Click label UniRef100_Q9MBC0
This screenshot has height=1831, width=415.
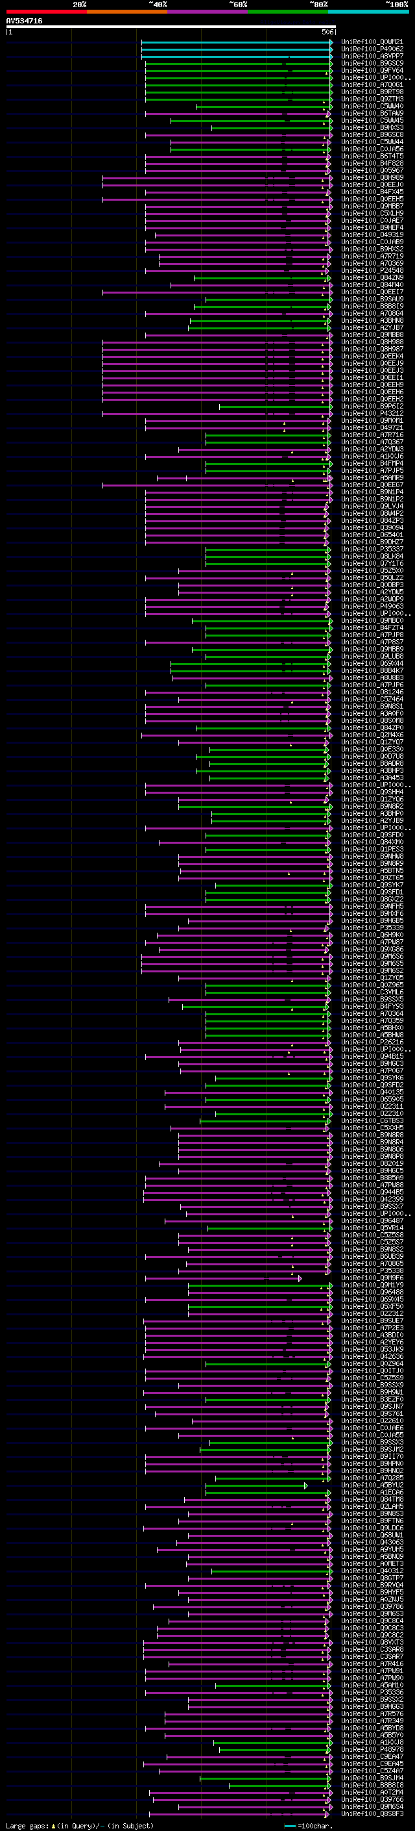tap(372, 620)
